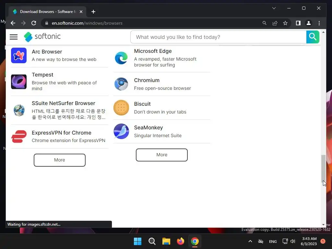The width and height of the screenshot is (332, 249).
Task: Open the network icon in system tray
Action: coord(285,241)
